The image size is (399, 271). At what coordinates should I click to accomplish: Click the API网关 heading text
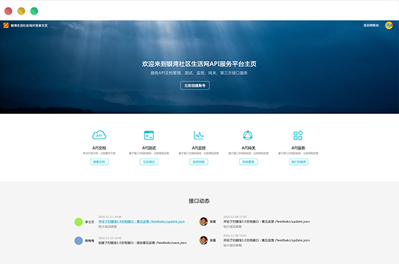coord(248,148)
